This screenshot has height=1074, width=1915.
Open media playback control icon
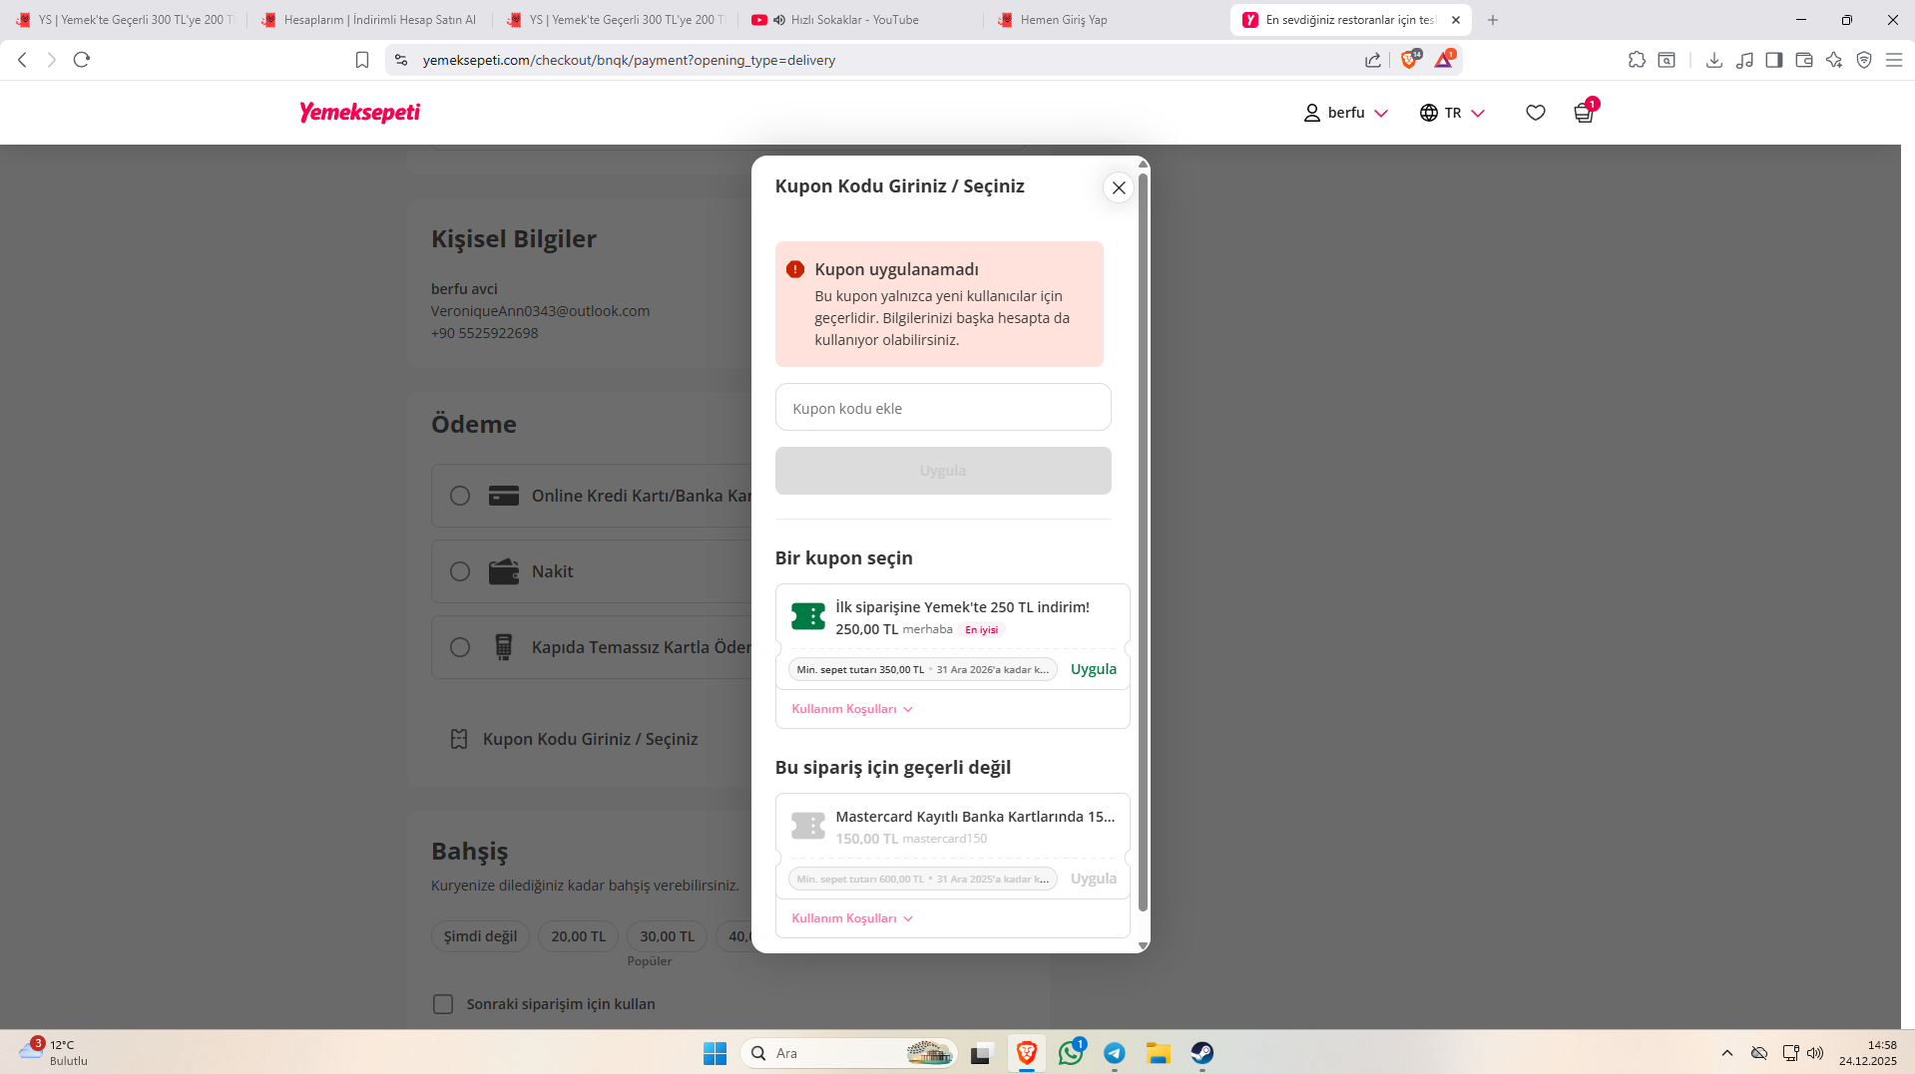coord(1744,60)
